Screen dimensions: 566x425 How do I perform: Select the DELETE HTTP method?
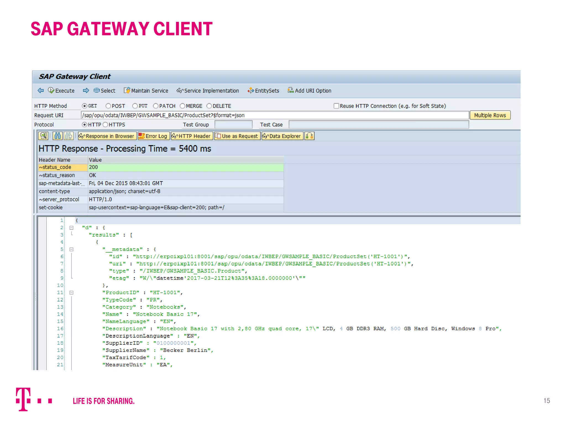(209, 106)
